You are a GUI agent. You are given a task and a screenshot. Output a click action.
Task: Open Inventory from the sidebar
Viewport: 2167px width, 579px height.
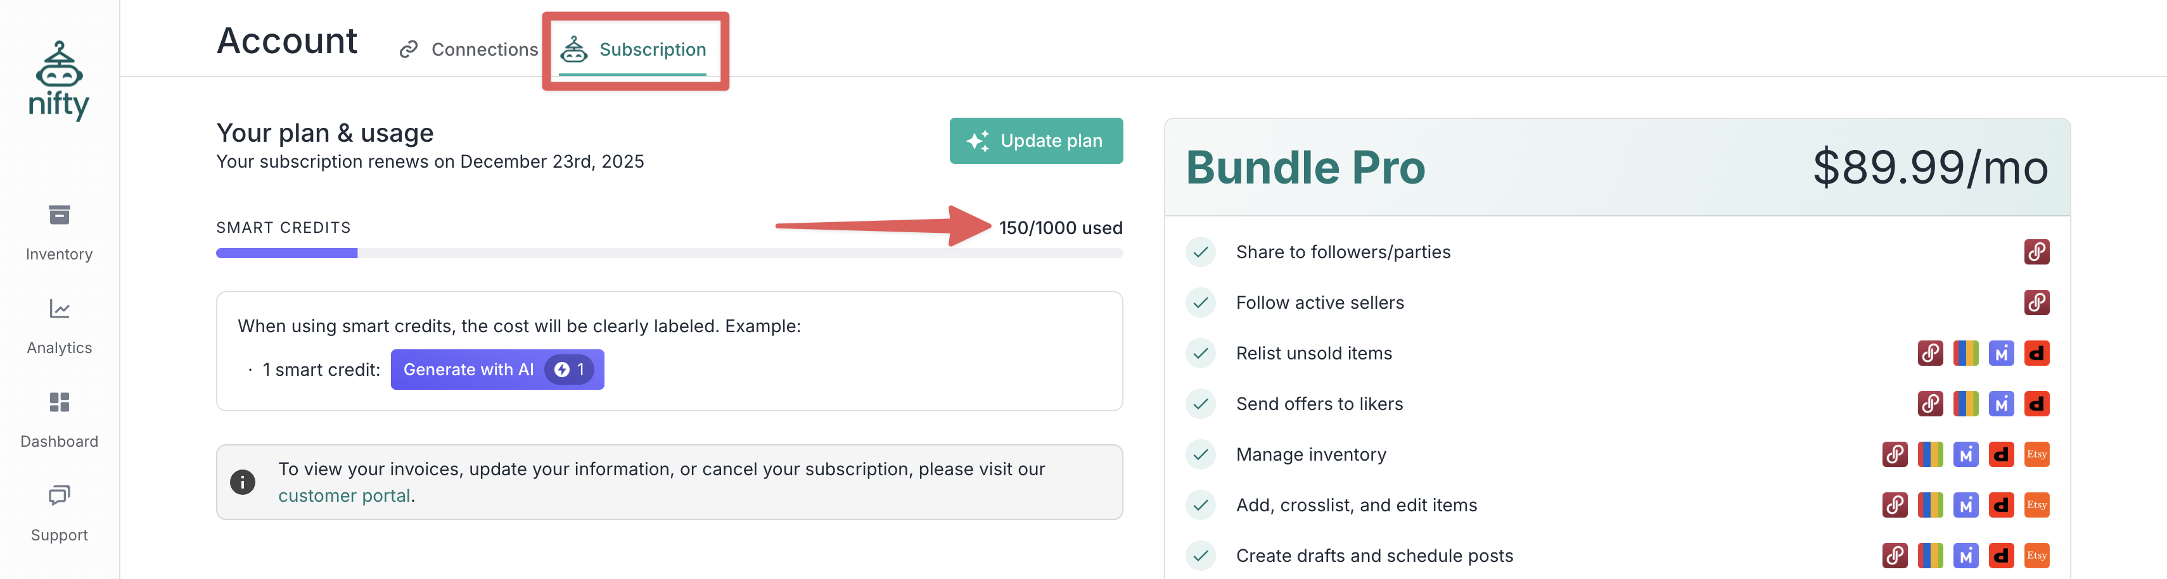[59, 232]
